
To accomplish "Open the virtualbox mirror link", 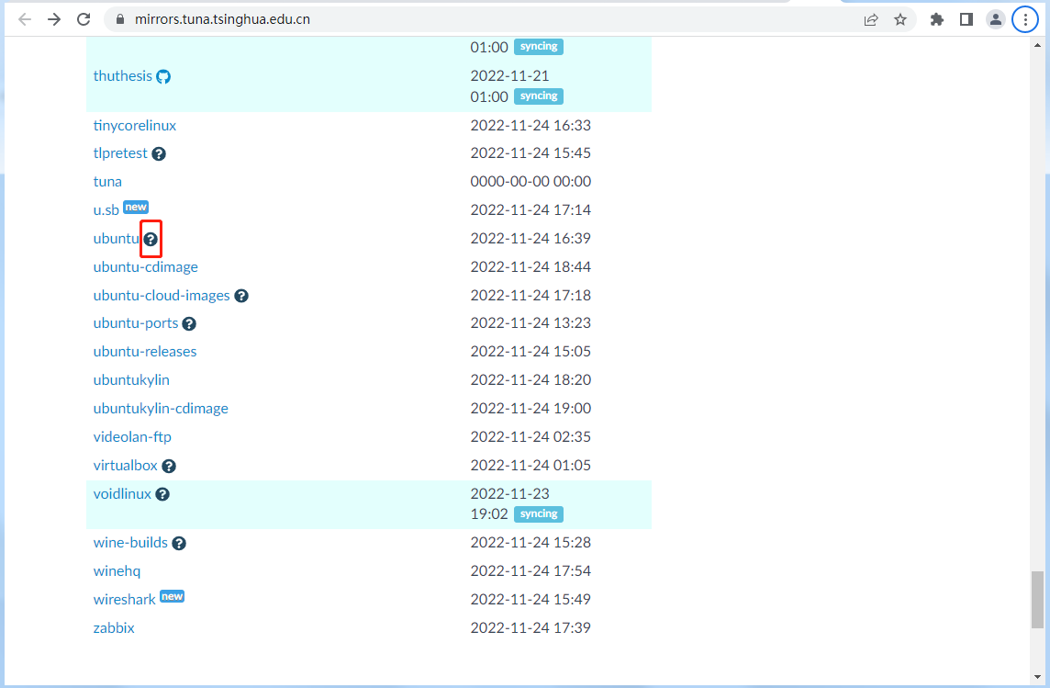I will (x=125, y=465).
